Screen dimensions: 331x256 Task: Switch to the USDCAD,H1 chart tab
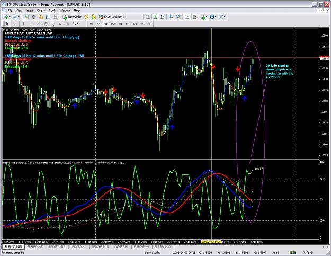pos(78,246)
